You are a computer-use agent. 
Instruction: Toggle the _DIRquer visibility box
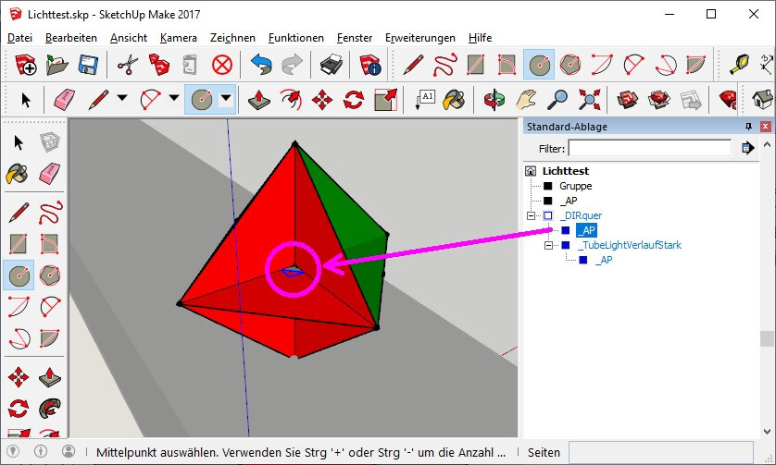(x=548, y=215)
